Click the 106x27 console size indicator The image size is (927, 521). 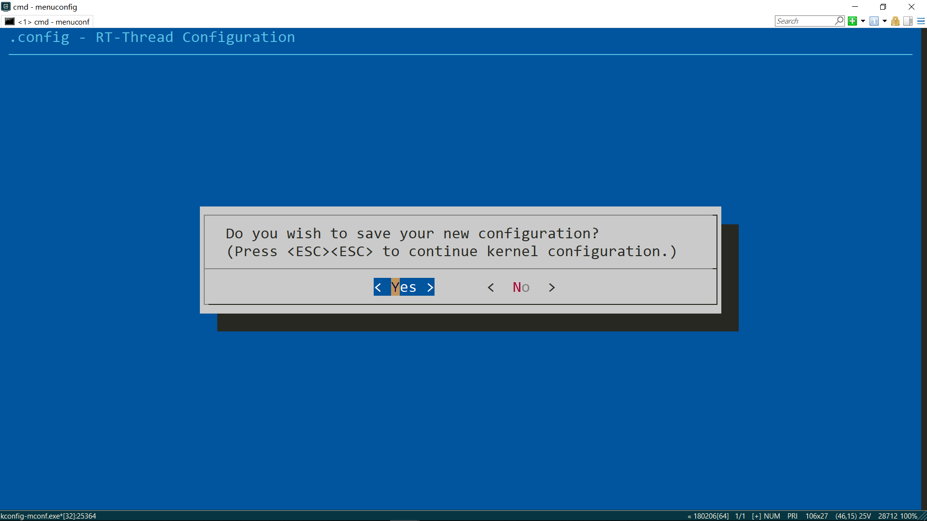[816, 516]
